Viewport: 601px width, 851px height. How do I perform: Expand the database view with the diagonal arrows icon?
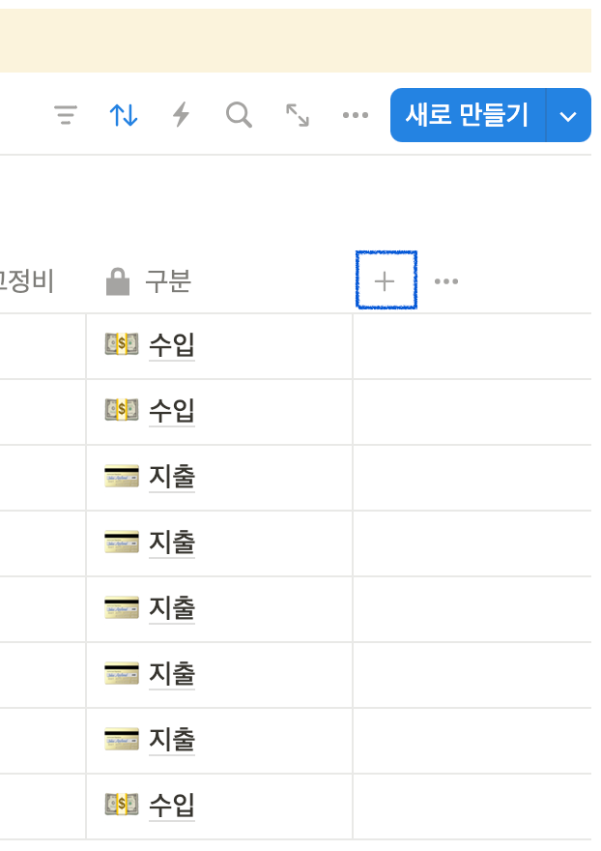(x=296, y=114)
